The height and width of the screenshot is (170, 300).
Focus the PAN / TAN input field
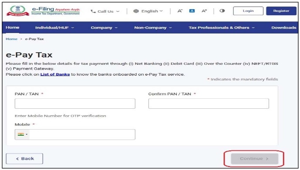tap(75, 103)
